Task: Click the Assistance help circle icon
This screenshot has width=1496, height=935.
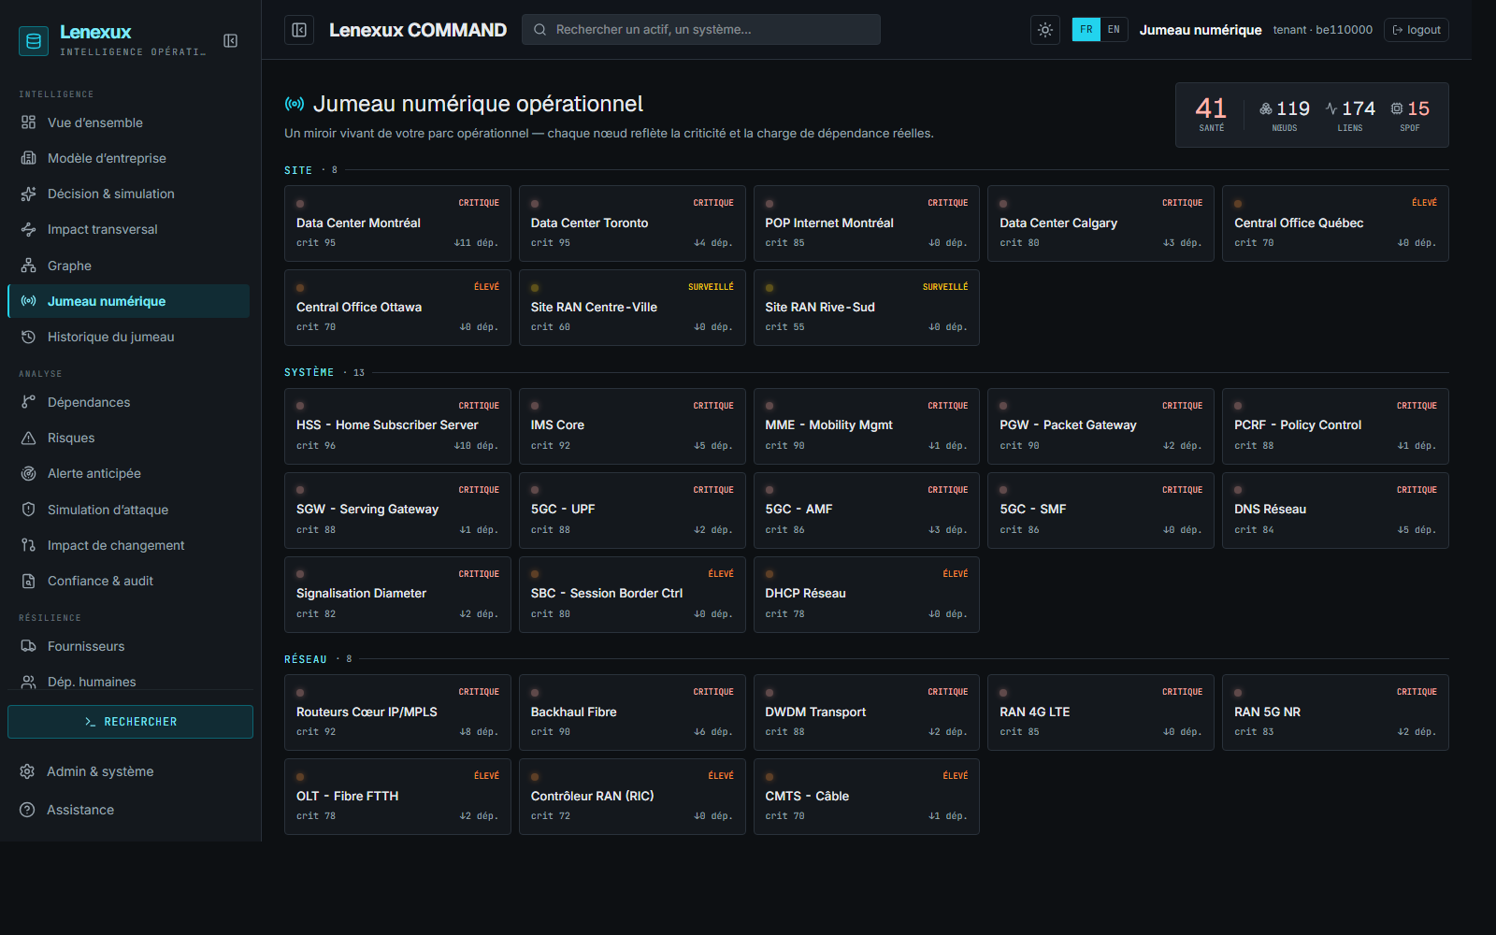Action: [27, 810]
